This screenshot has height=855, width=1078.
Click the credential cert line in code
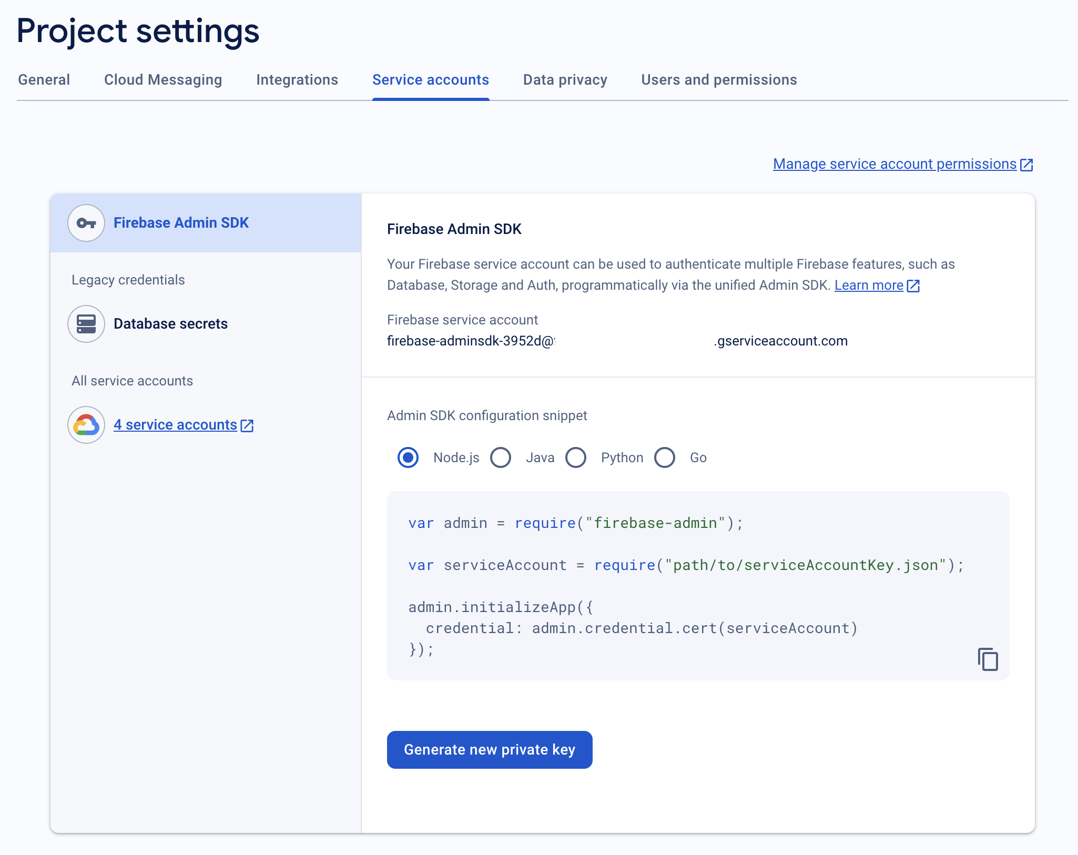point(642,628)
